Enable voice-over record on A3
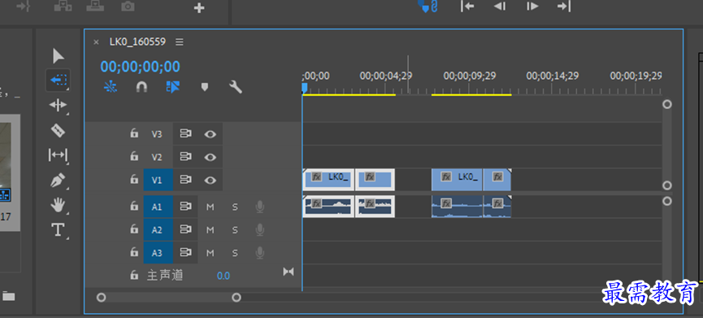Viewport: 703px width, 318px height. [259, 253]
